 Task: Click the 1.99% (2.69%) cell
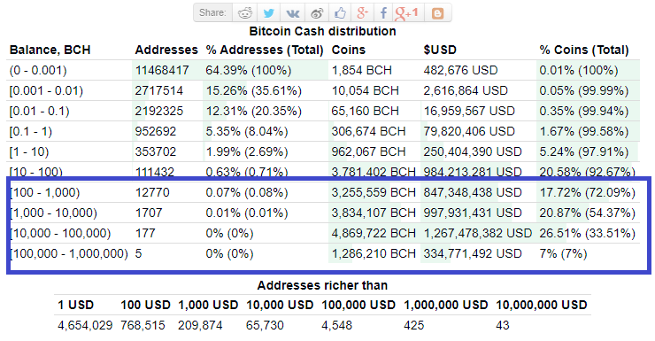247,151
